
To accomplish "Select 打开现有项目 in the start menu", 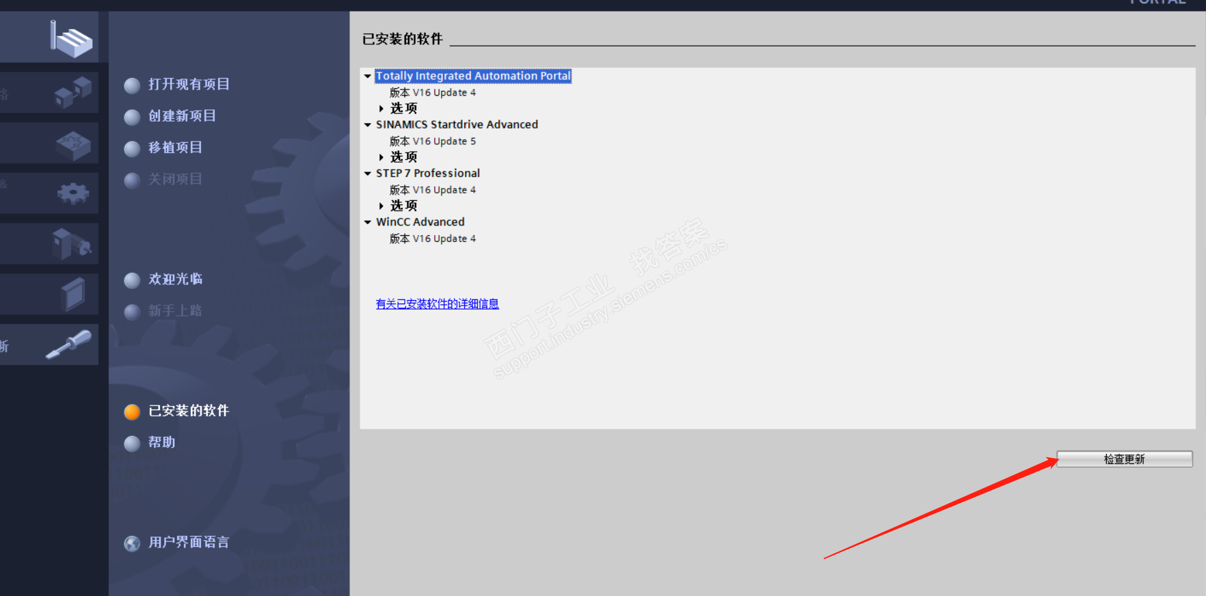I will click(x=189, y=85).
